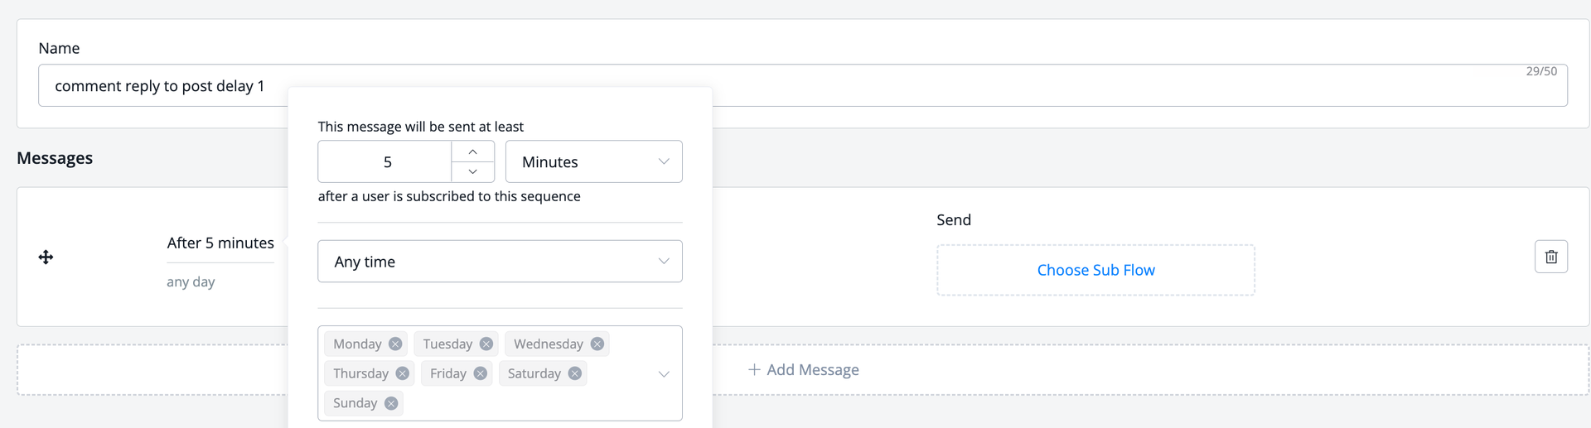
Task: Remove Saturday from selected days
Action: coord(574,373)
